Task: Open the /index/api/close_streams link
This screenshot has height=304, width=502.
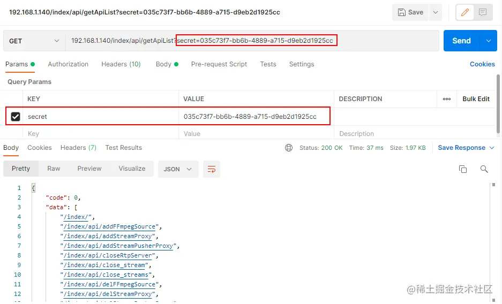Action: pyautogui.click(x=106, y=275)
